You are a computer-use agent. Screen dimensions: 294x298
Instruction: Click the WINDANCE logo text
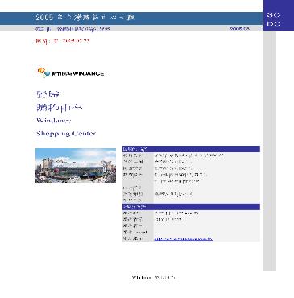pos(77,73)
